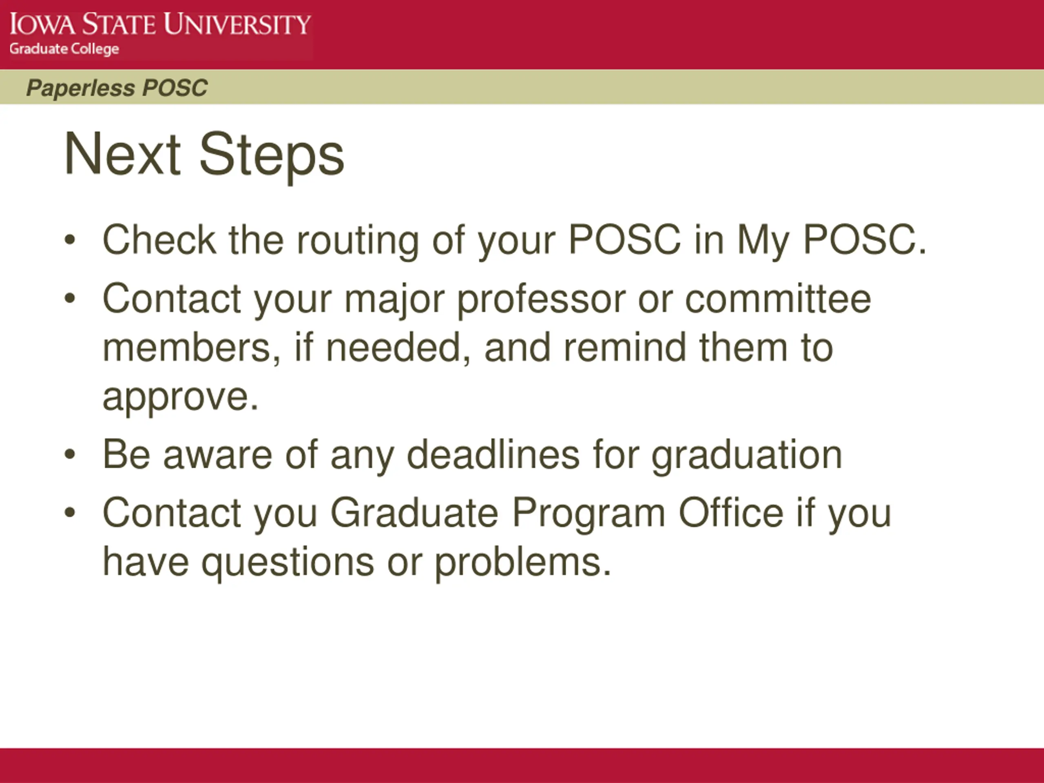Viewport: 1044px width, 783px height.
Task: Select the Graduate College subtitle in header
Action: pyautogui.click(x=64, y=49)
